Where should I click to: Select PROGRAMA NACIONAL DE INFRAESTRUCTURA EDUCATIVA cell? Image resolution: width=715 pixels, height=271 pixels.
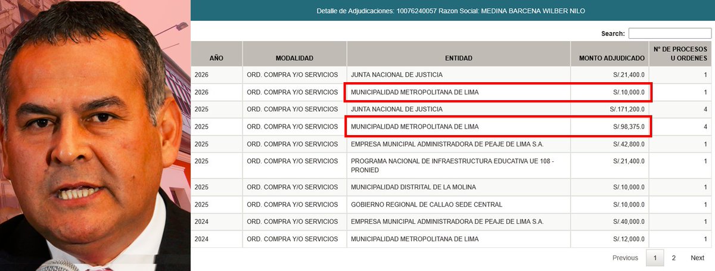pyautogui.click(x=458, y=166)
